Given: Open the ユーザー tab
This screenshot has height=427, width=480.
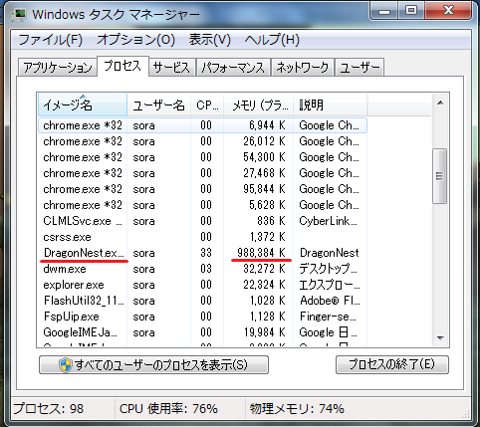Looking at the screenshot, I should point(360,68).
